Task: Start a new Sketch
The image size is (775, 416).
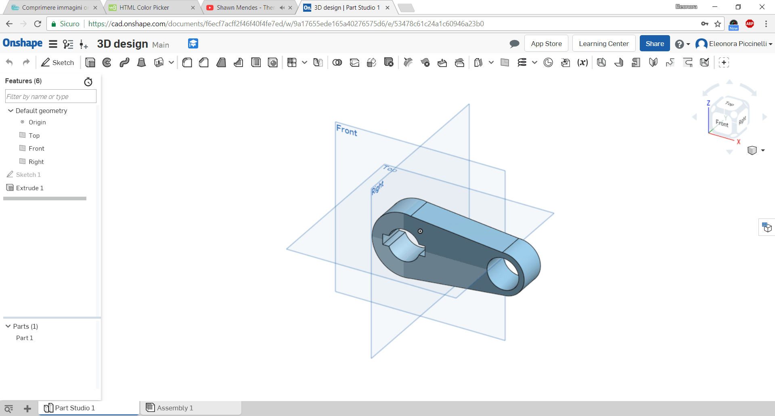Action: pyautogui.click(x=58, y=63)
